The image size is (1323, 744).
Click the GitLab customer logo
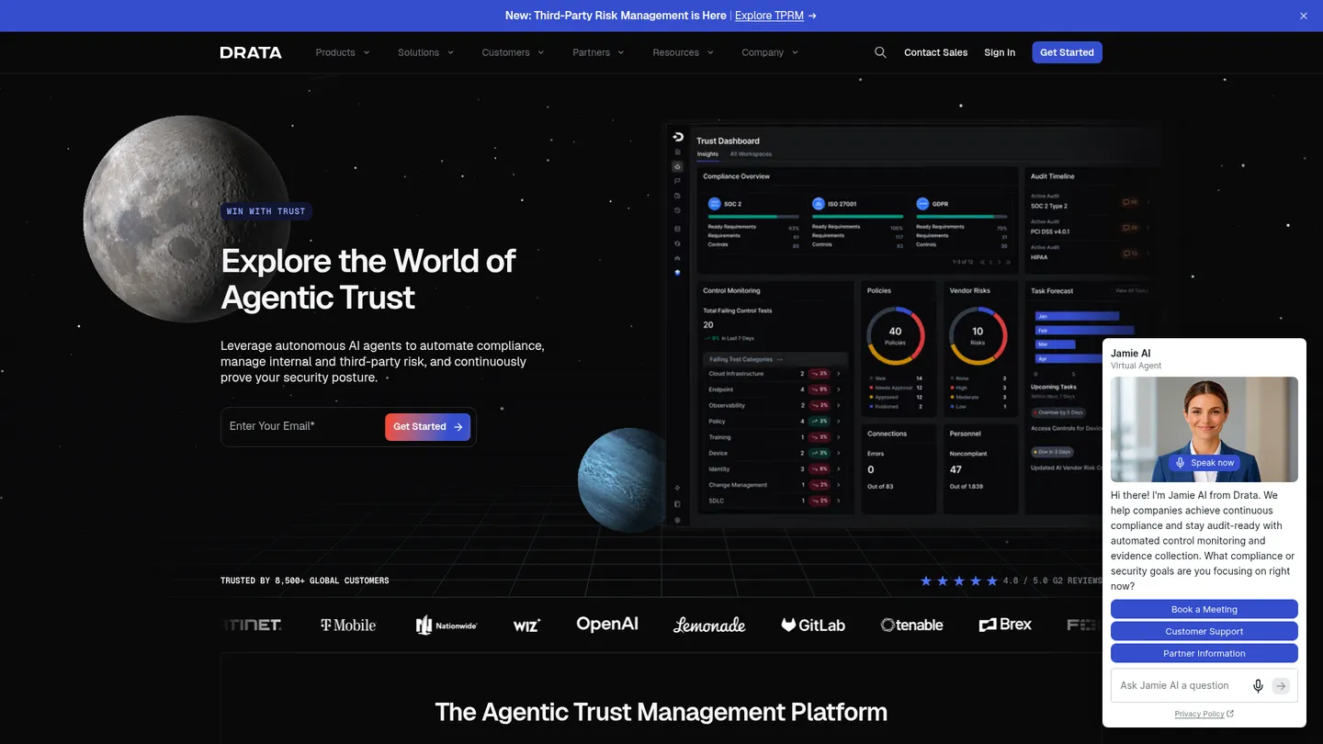tap(813, 625)
